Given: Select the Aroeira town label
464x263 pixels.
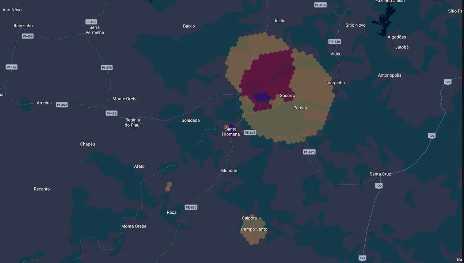Looking at the screenshot, I should click(44, 103).
